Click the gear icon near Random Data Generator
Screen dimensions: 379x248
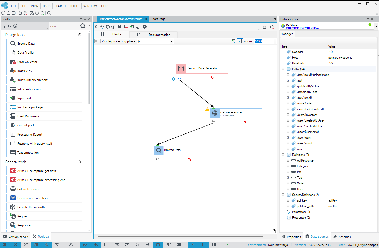click(174, 79)
